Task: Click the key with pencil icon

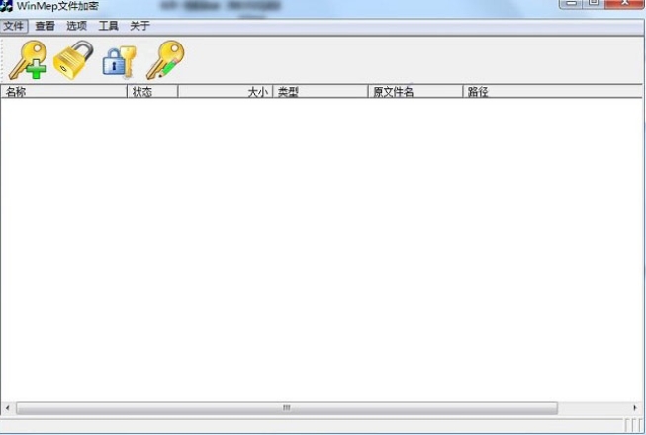Action: [165, 60]
